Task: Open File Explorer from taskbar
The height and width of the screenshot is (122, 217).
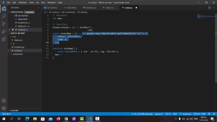Action: (35, 119)
